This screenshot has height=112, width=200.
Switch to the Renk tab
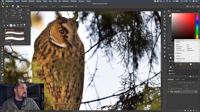(169, 11)
